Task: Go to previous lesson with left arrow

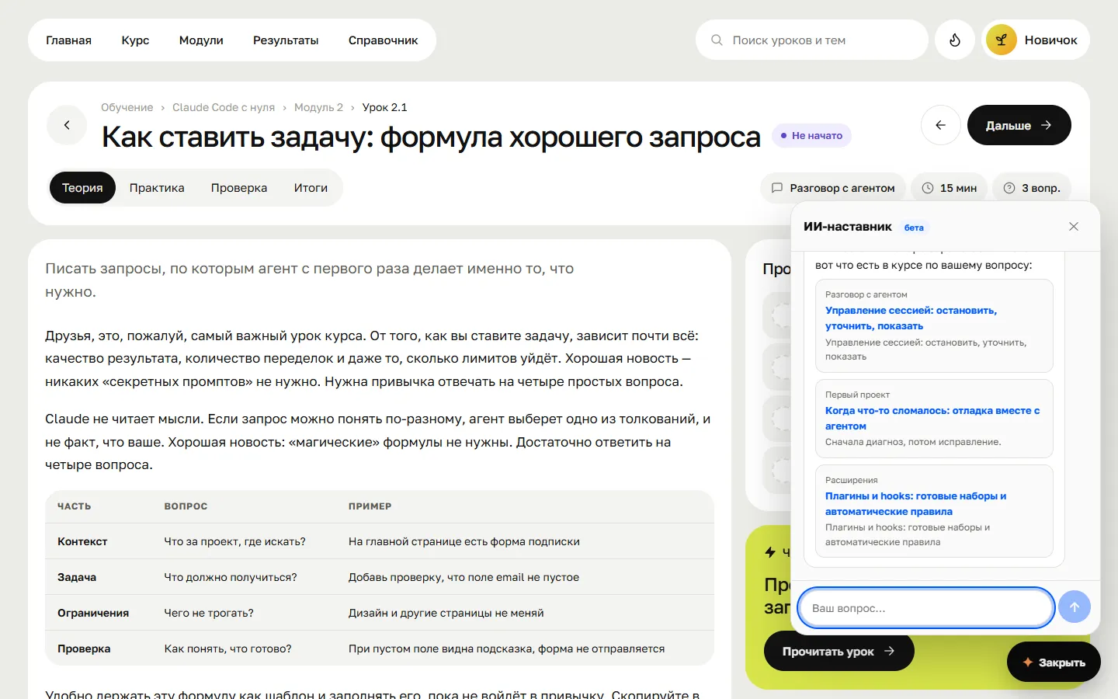Action: pos(941,125)
